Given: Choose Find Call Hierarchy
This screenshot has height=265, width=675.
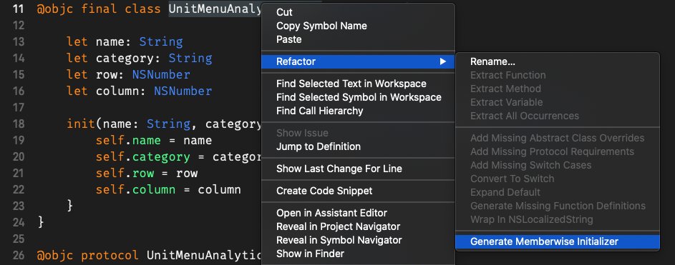Looking at the screenshot, I should coord(358,111).
